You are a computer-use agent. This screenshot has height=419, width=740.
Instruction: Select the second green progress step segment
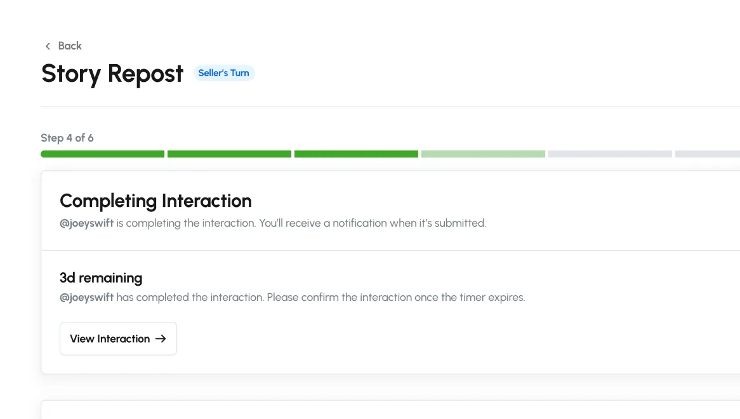(229, 154)
